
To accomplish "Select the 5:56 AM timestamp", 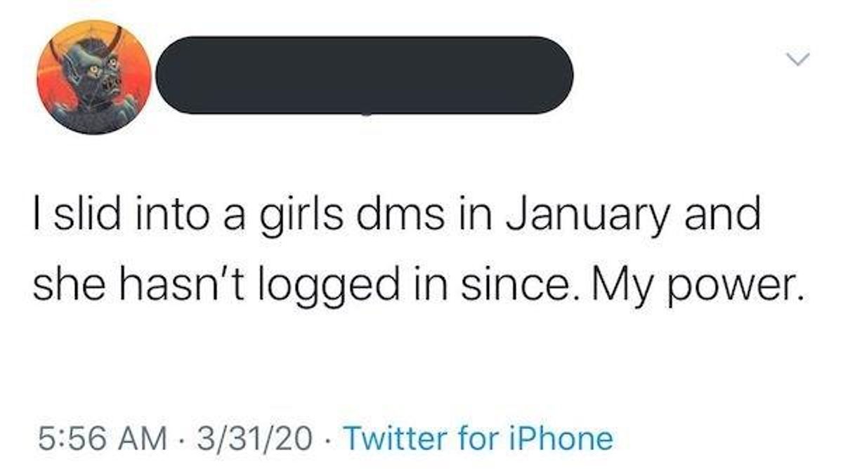I will point(98,439).
